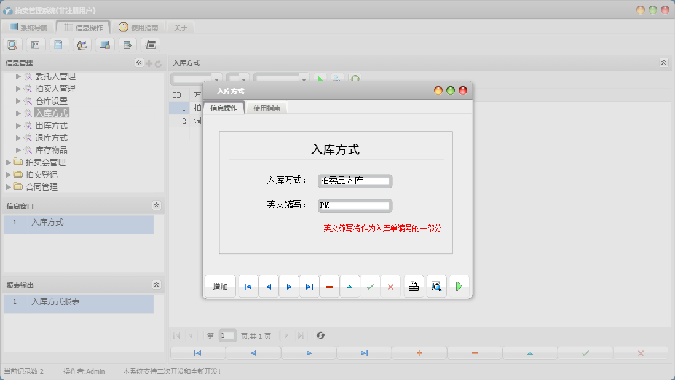Switch to the 使用指南 tab in the dialog
The width and height of the screenshot is (675, 380).
(x=267, y=106)
